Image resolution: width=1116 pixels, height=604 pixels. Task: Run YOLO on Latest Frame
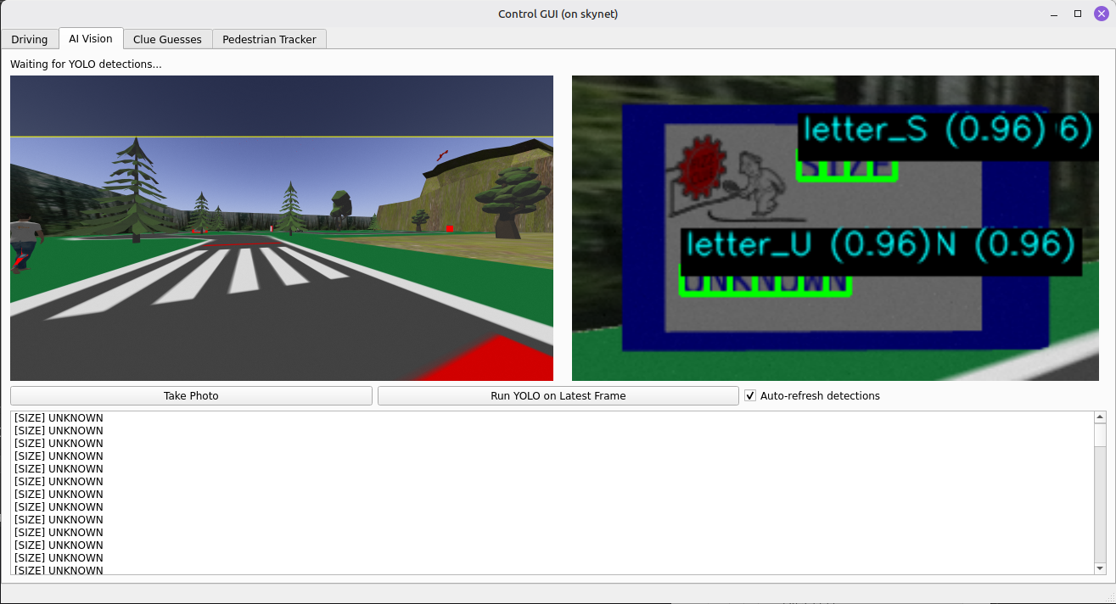coord(558,396)
